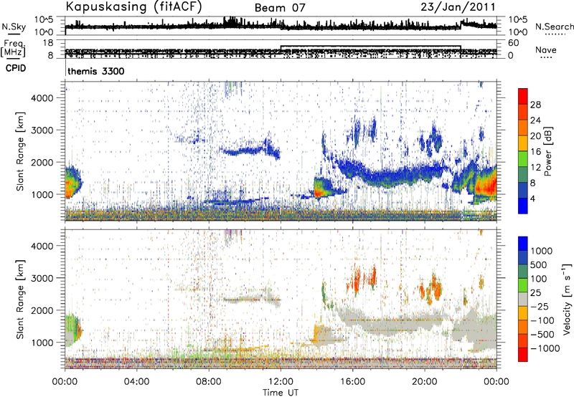The image size is (574, 397).
Task: Click the light green segment of the Power color bar
Action: (523, 158)
